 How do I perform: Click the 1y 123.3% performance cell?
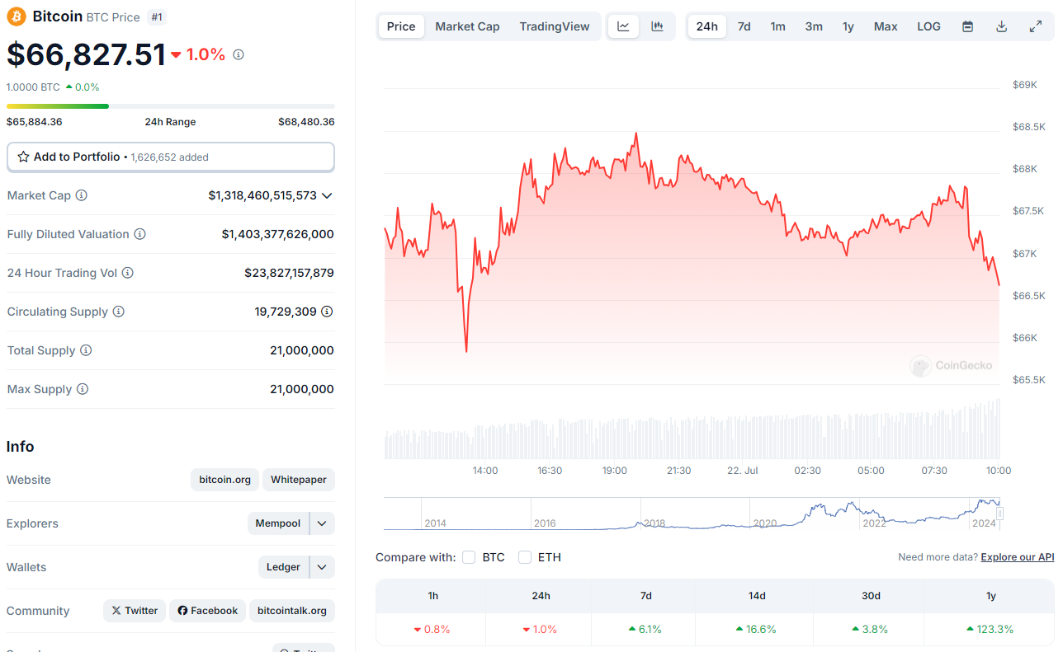990,629
